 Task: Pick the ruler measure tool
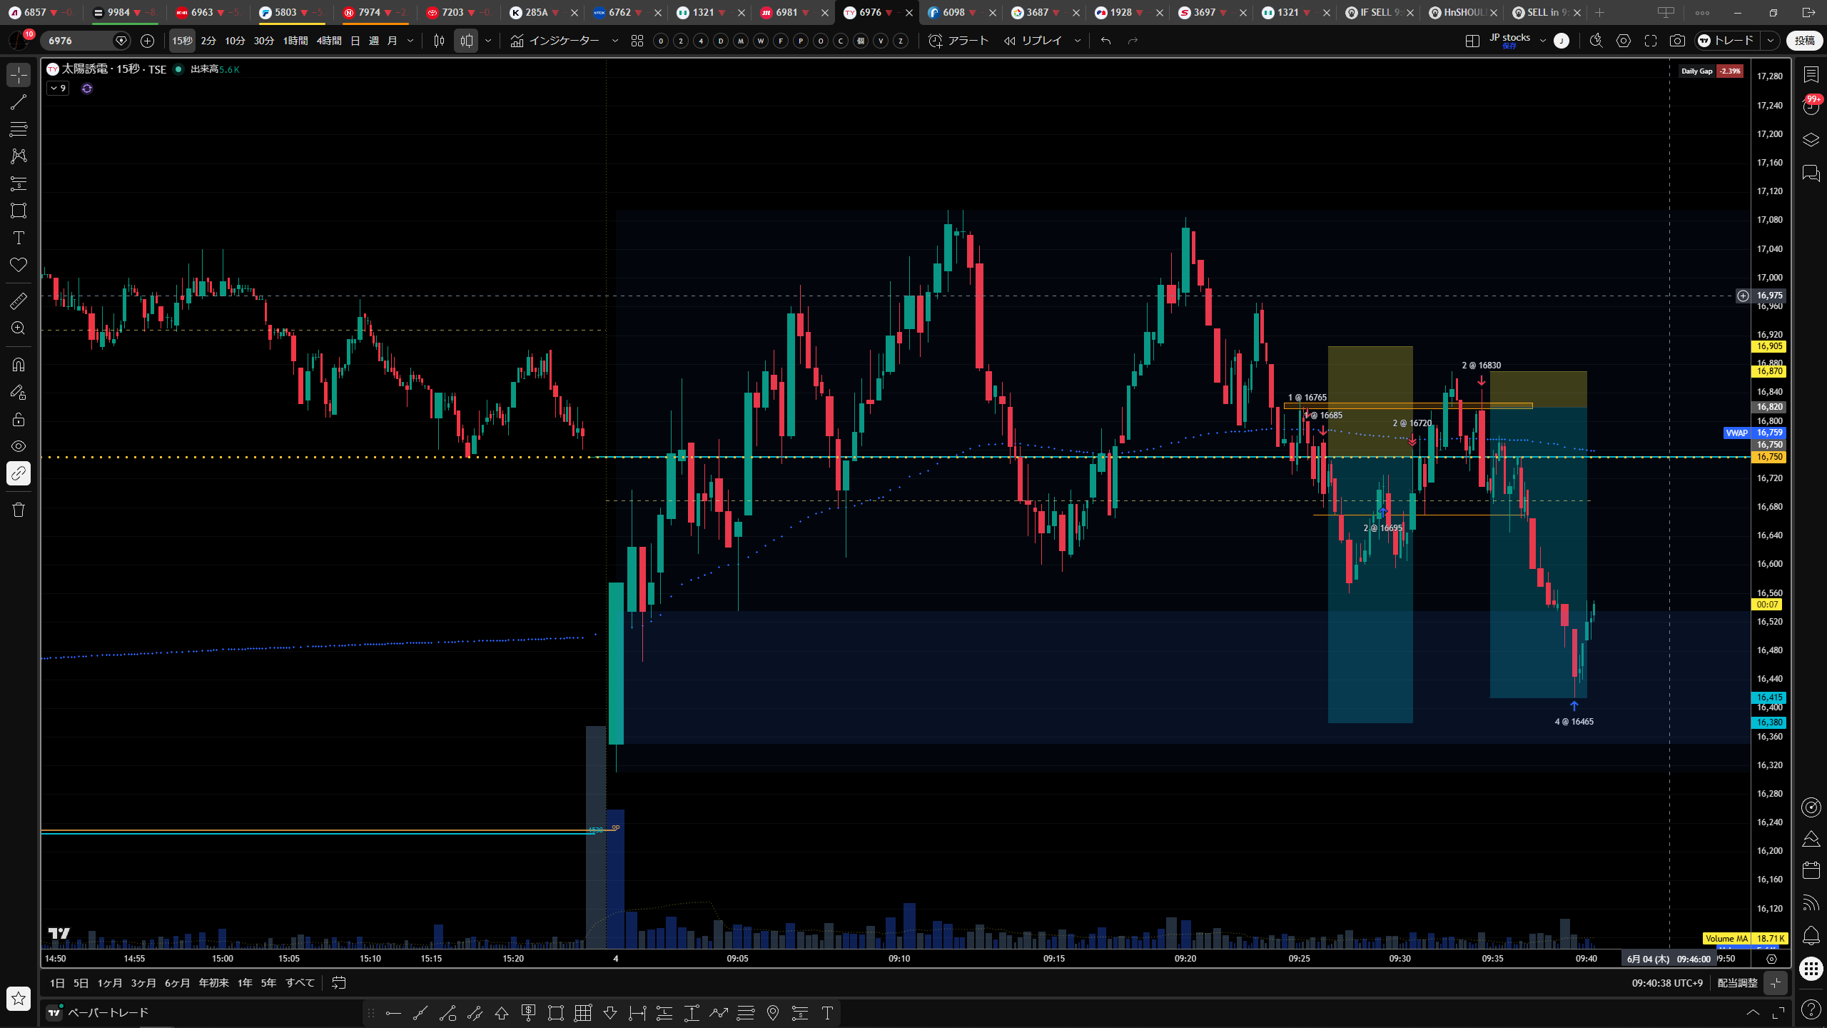tap(19, 301)
